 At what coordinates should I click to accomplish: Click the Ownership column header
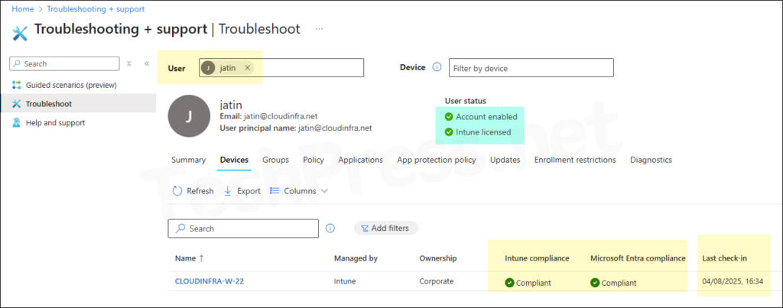click(x=438, y=258)
